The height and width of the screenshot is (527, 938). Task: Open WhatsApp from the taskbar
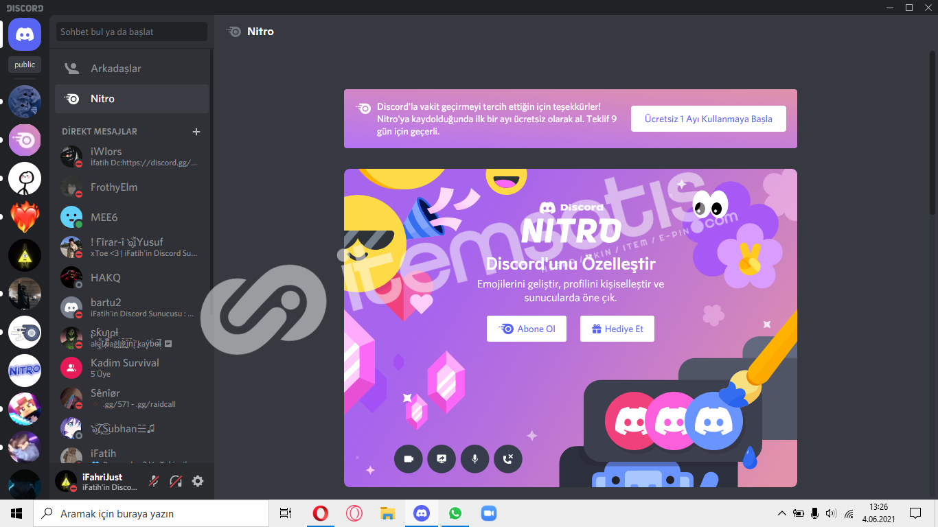pyautogui.click(x=455, y=513)
